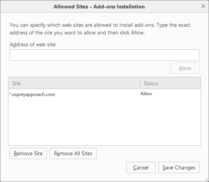Click the grayed-out Allow button
The width and height of the screenshot is (209, 182).
click(x=185, y=68)
